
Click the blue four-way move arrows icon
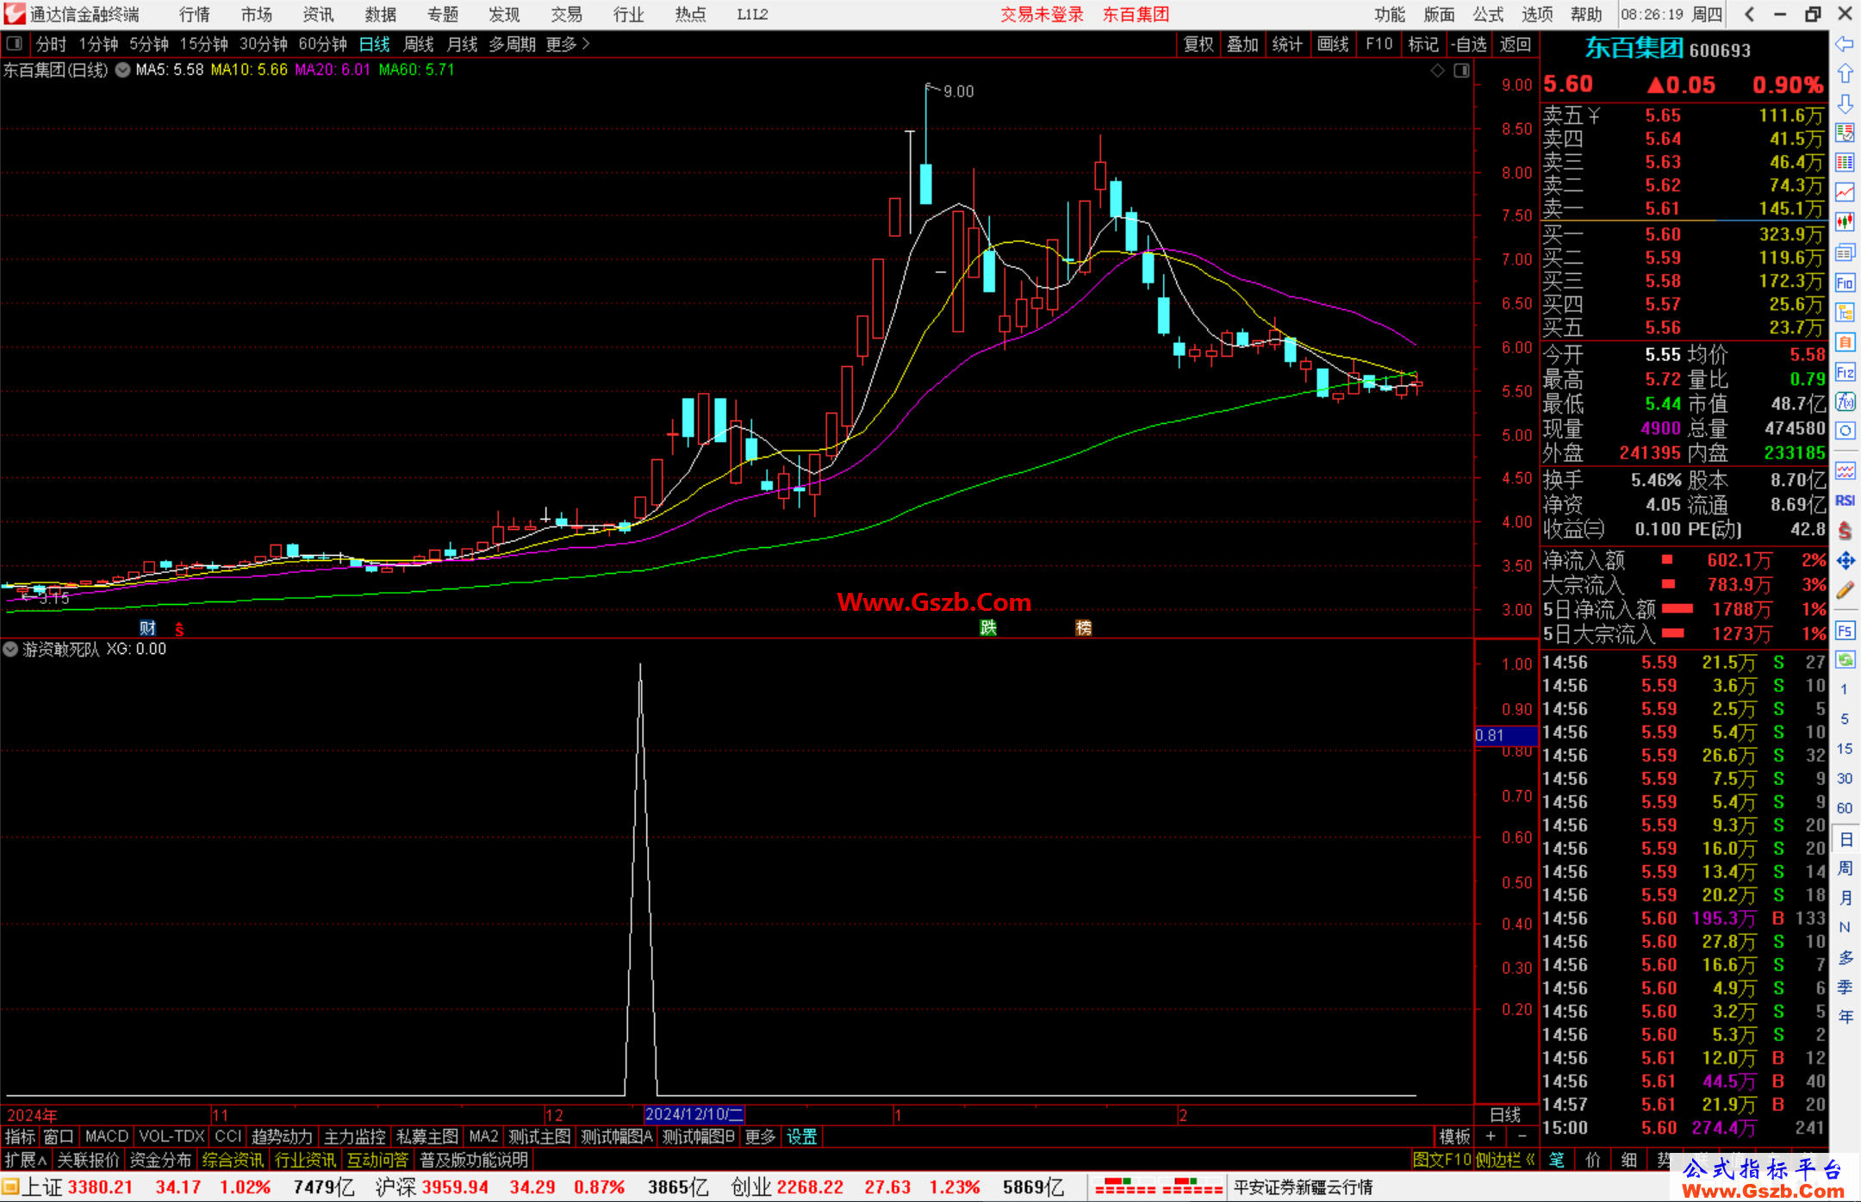click(1845, 561)
